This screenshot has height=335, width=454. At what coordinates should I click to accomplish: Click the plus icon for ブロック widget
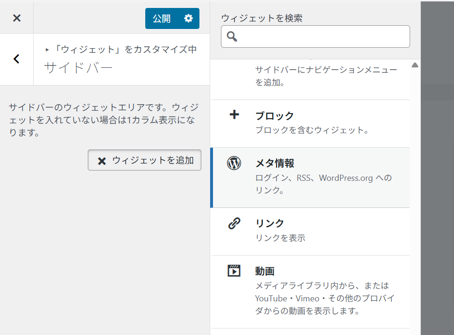coord(234,115)
